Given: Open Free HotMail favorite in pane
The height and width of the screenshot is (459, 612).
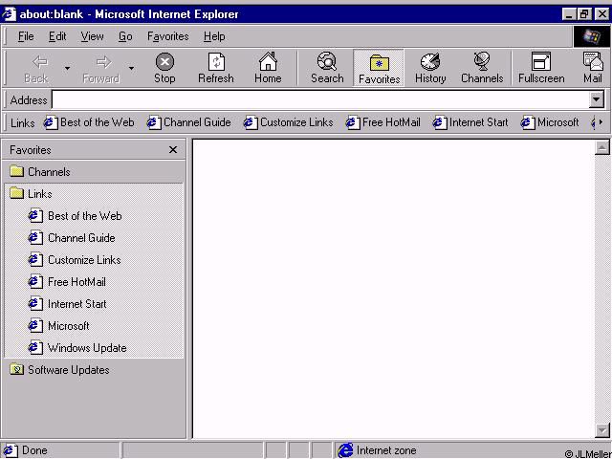Looking at the screenshot, I should pos(67,282).
